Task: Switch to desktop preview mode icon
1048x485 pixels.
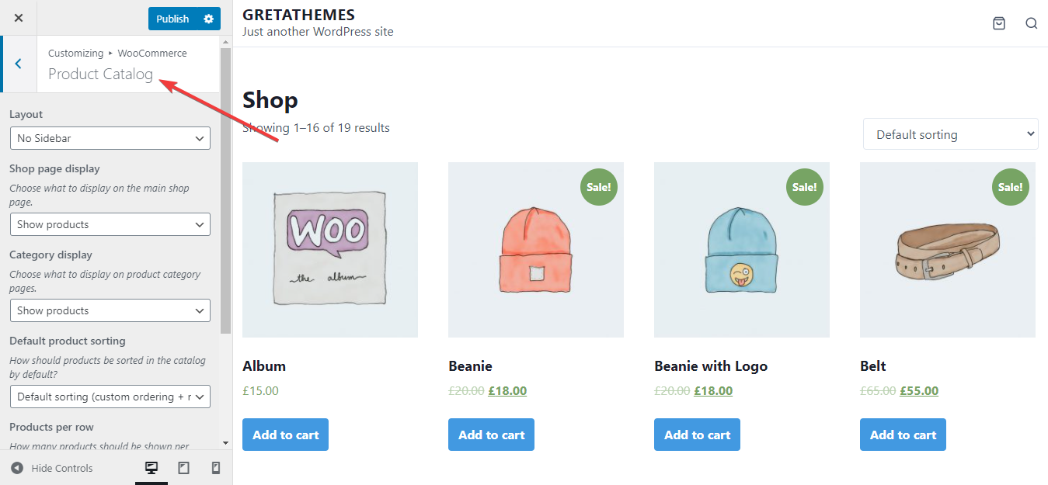Action: (x=151, y=468)
